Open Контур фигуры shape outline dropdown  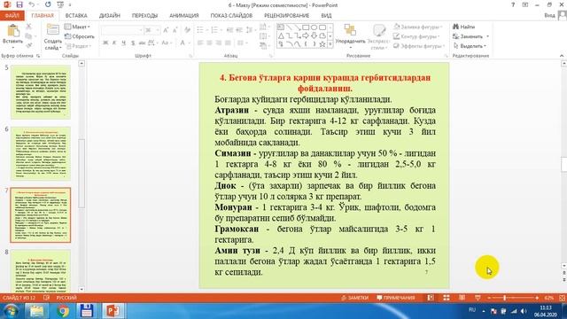click(x=416, y=36)
